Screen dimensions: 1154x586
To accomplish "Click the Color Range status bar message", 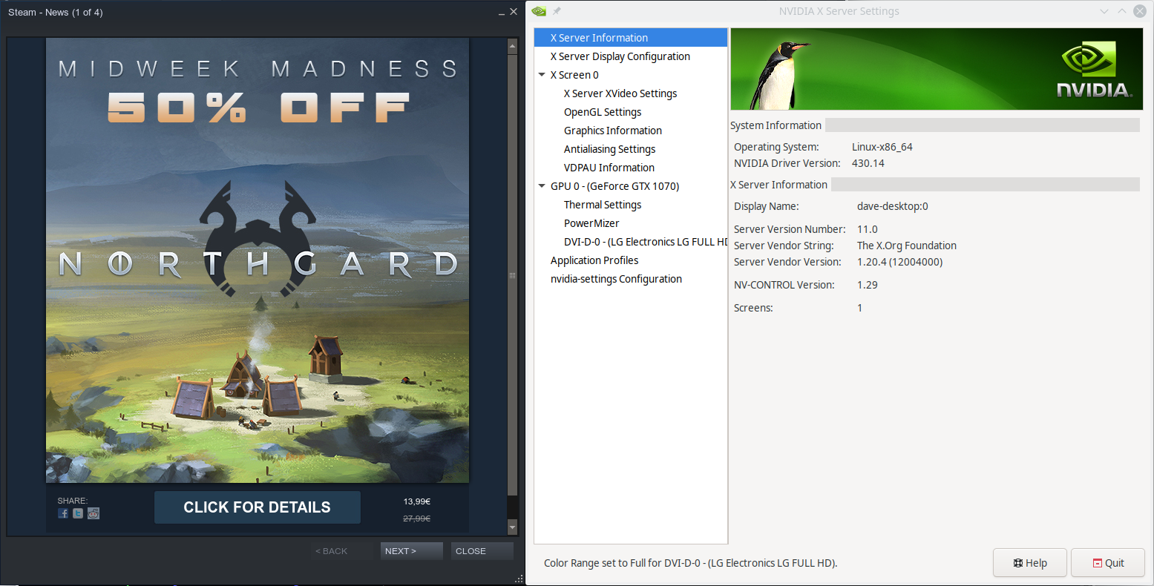I will click(x=691, y=563).
